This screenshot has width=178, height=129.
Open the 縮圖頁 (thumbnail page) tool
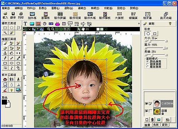133,16
